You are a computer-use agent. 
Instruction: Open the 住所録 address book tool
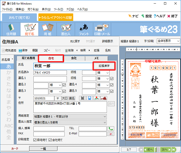coord(11,29)
